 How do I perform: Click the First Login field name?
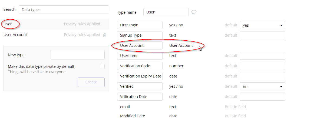click(140, 25)
